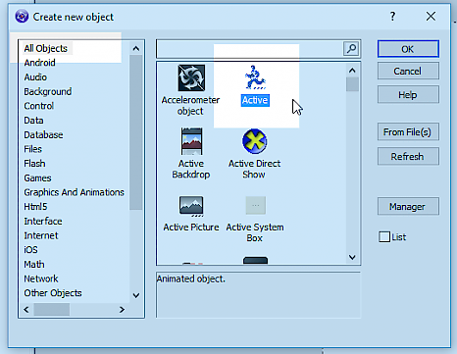This screenshot has width=457, height=354.
Task: Choose the Interface category
Action: coord(43,221)
